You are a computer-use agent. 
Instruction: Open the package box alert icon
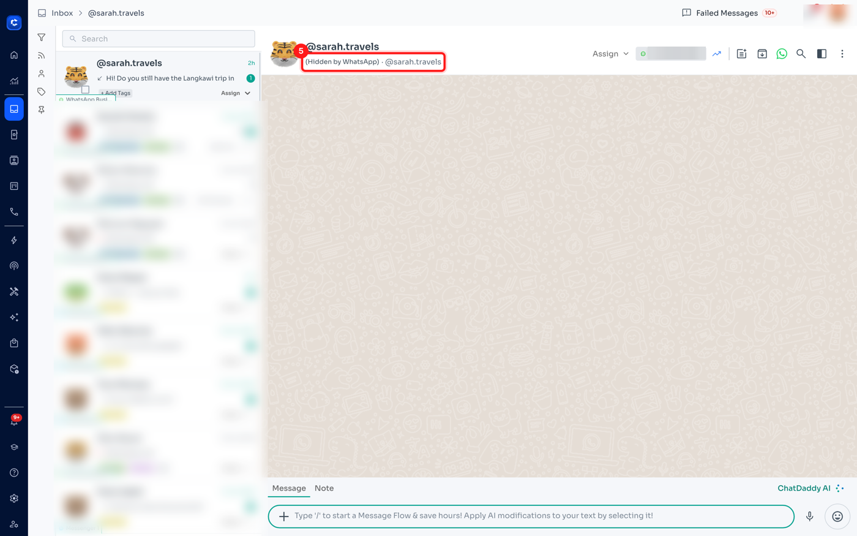pos(14,369)
